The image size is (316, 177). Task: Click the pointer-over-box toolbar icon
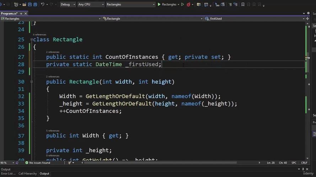pyautogui.click(x=217, y=4)
